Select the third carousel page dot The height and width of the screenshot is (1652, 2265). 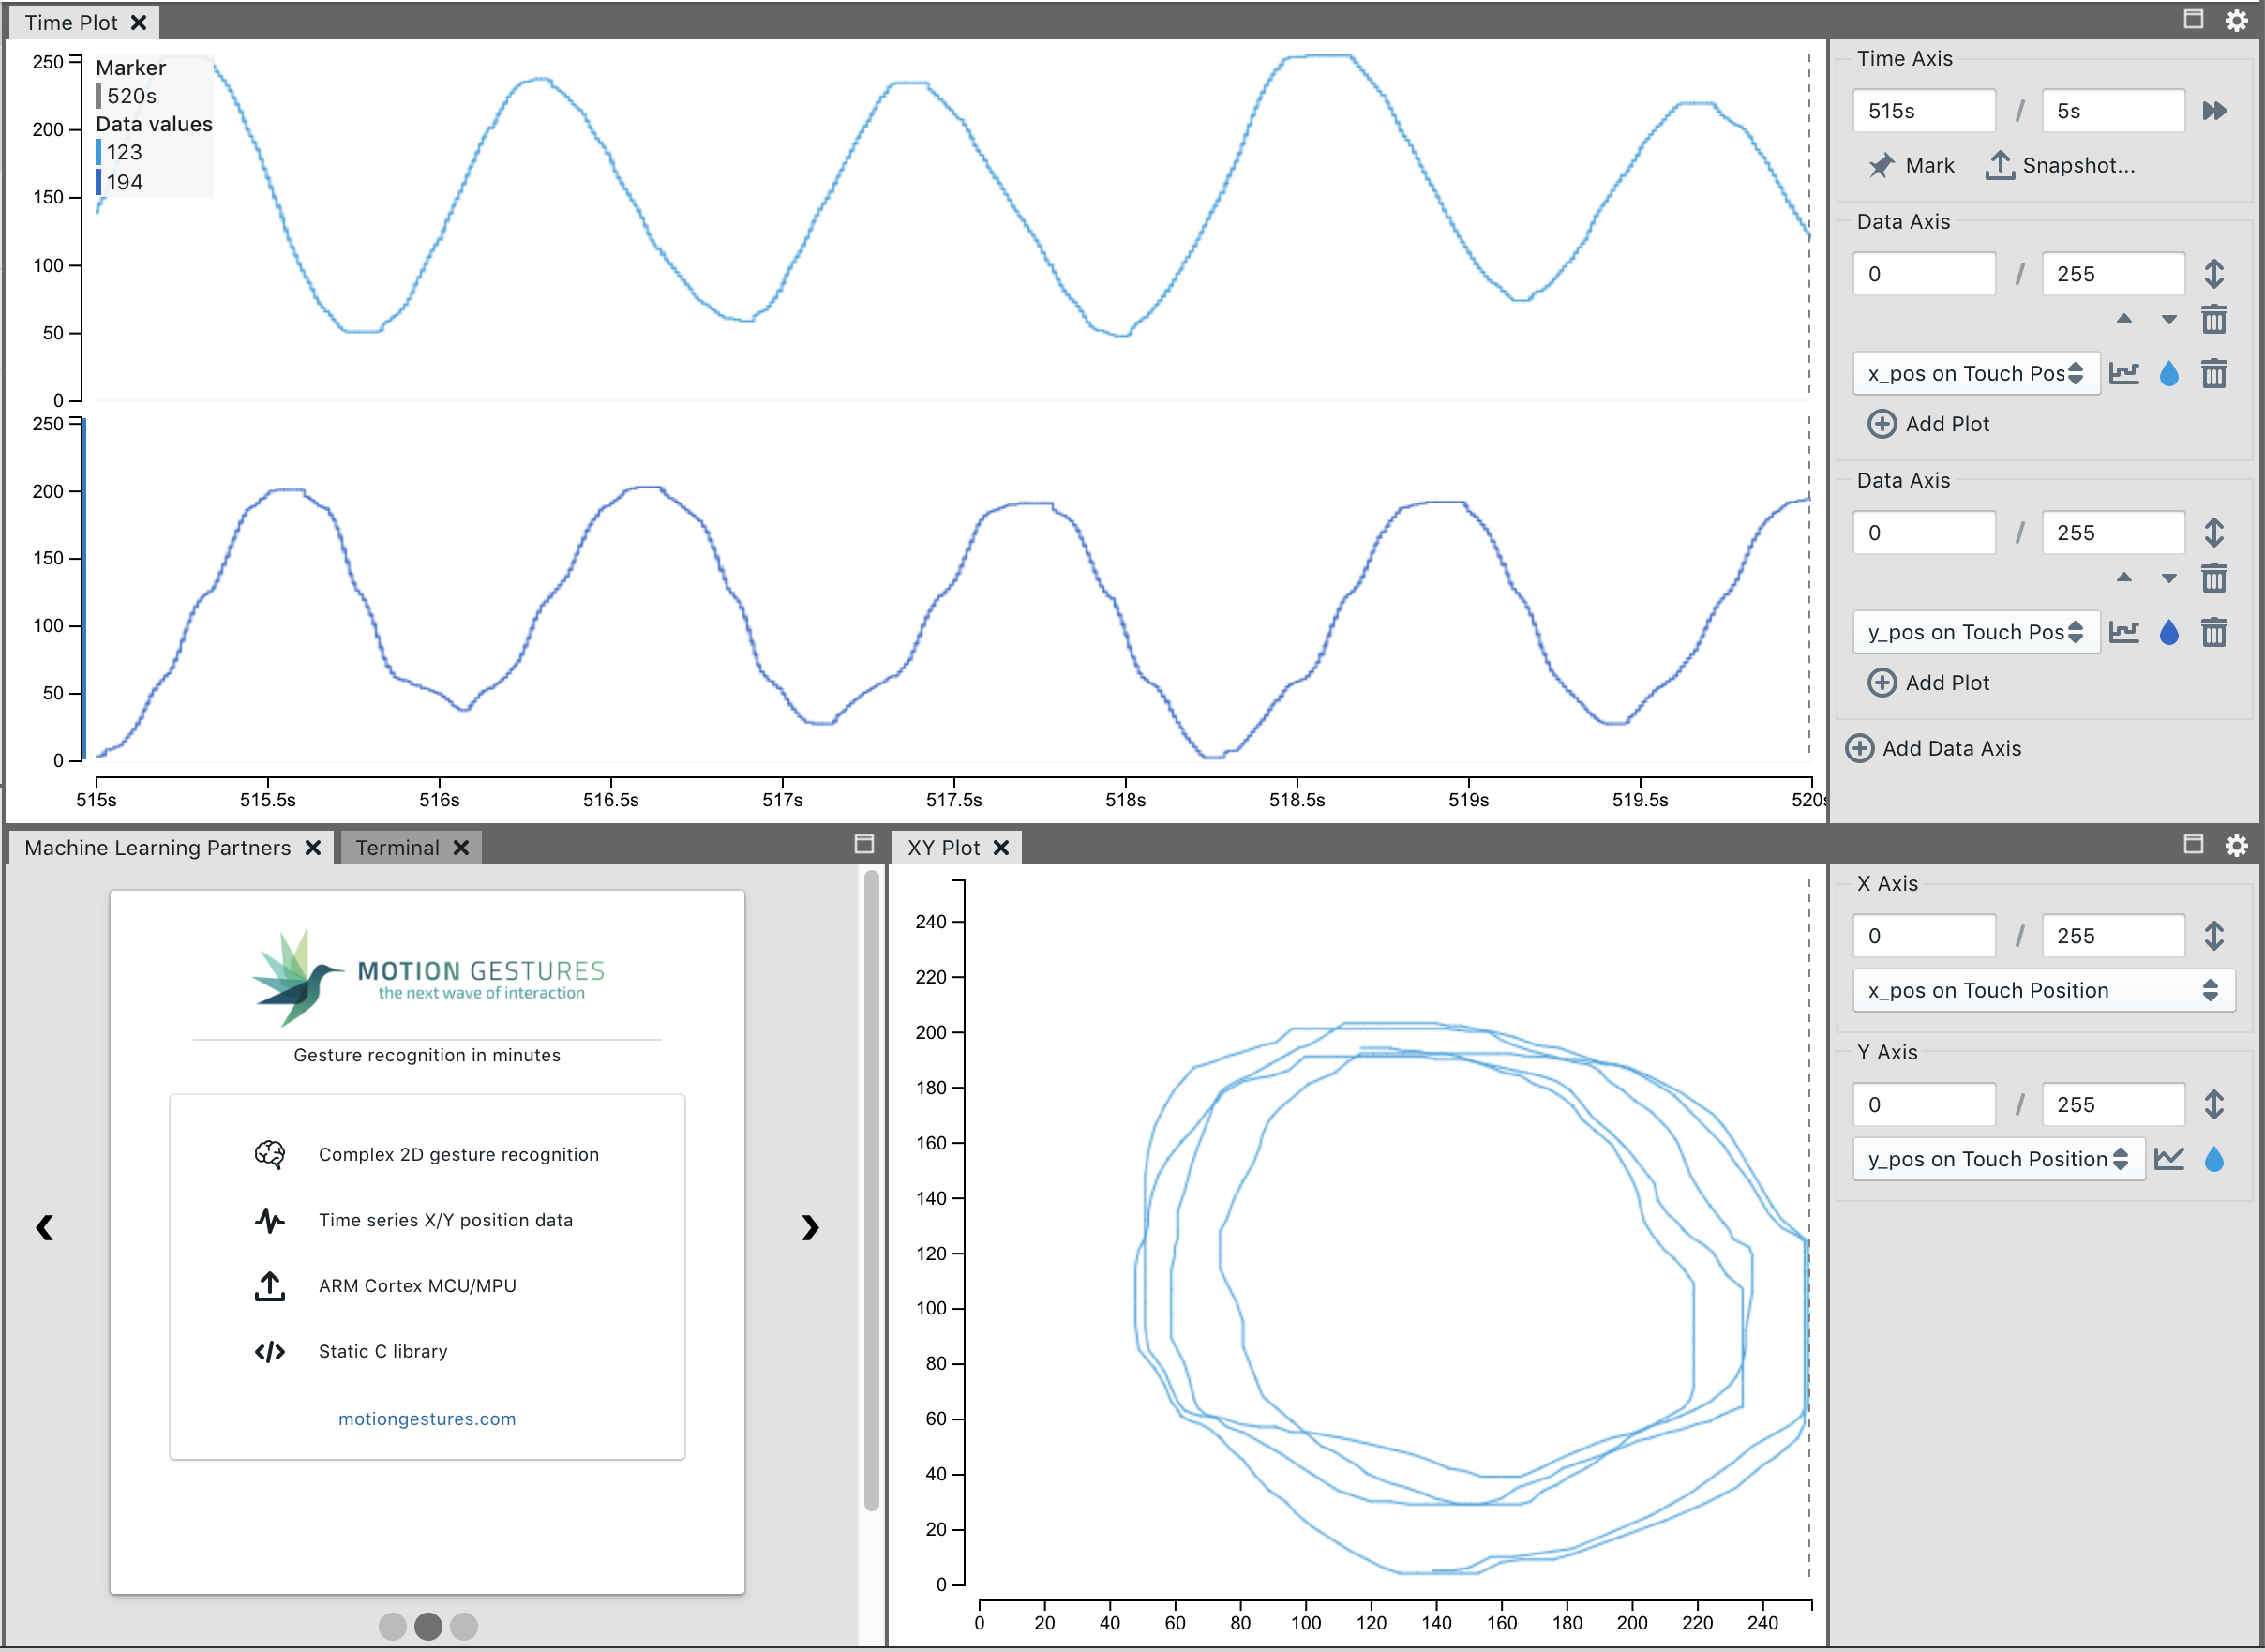(x=464, y=1626)
